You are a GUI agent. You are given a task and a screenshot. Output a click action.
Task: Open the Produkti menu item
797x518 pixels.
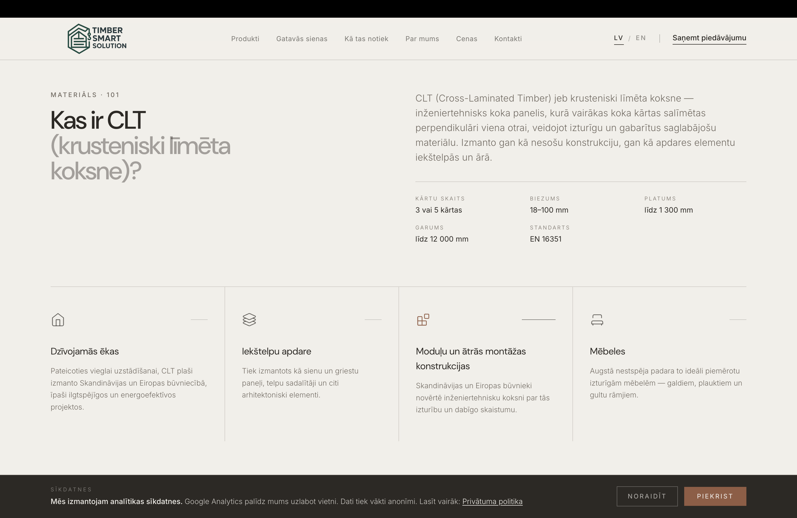245,39
